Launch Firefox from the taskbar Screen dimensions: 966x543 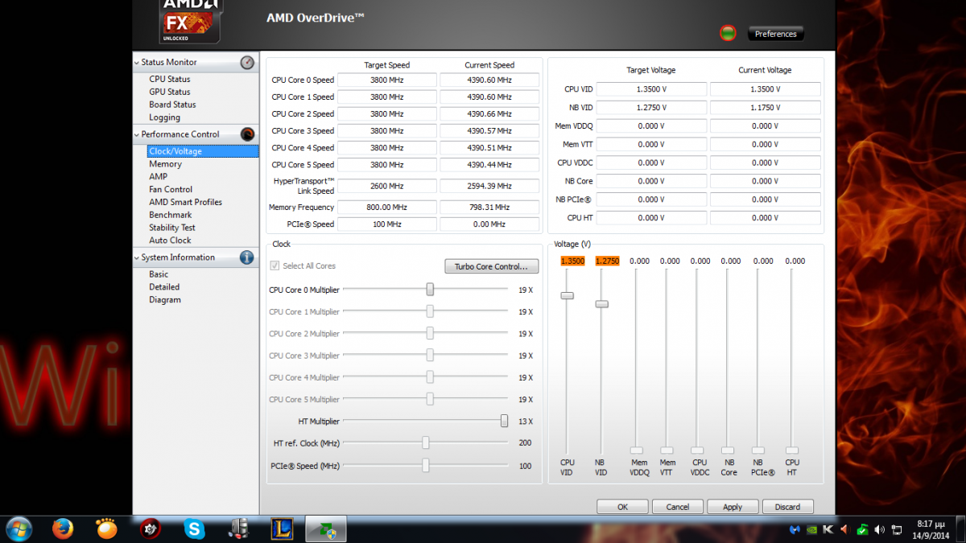pos(63,529)
